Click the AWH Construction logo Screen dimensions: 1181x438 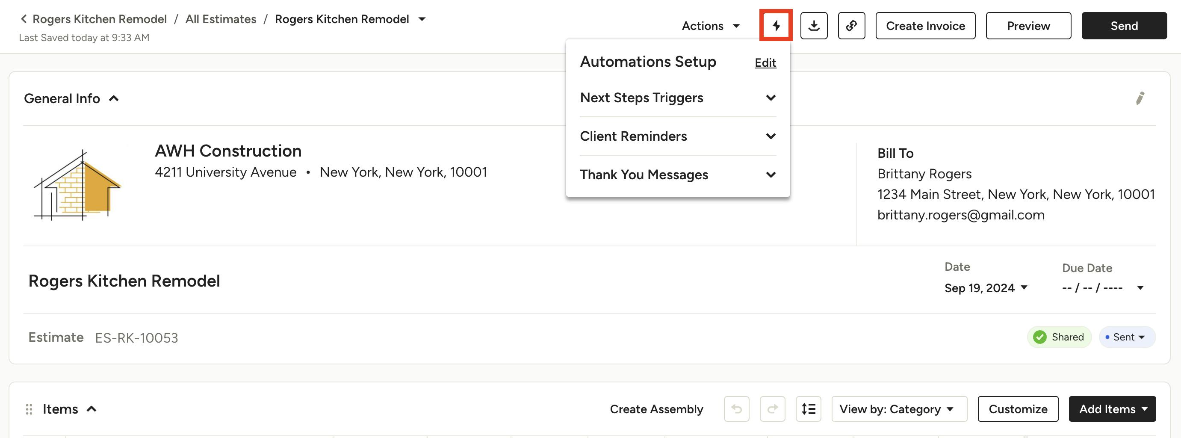coord(77,185)
